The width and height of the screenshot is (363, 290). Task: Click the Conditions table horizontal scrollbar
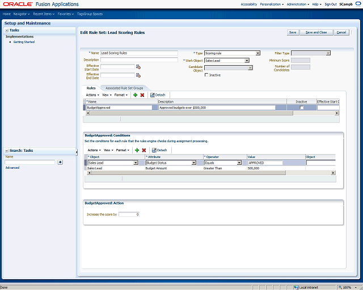point(188,173)
